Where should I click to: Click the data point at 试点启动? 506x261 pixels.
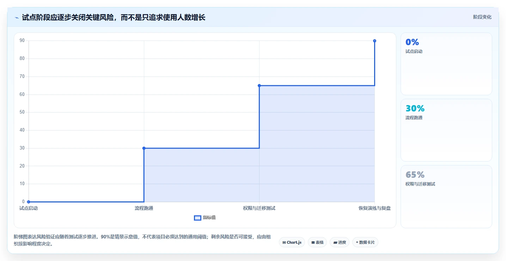(29, 202)
